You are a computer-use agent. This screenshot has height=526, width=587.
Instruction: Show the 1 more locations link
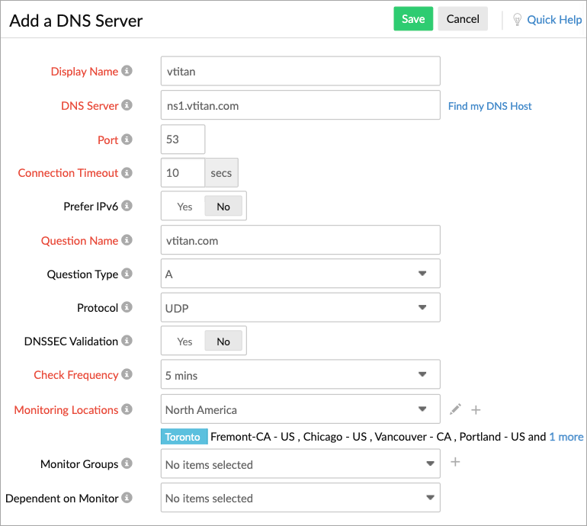[566, 437]
